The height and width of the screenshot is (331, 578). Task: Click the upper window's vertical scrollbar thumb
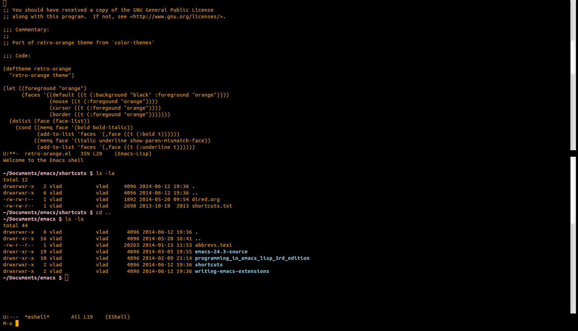(x=573, y=57)
